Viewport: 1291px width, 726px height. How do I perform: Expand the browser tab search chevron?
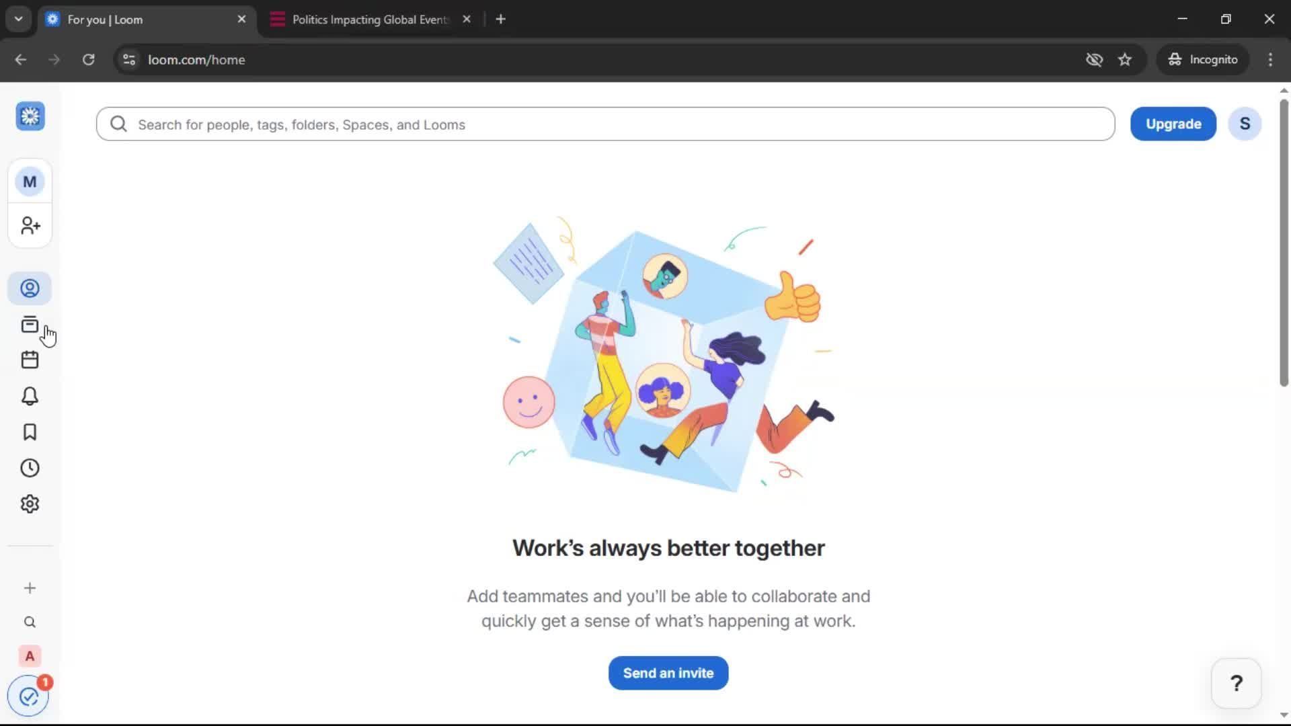click(x=19, y=19)
